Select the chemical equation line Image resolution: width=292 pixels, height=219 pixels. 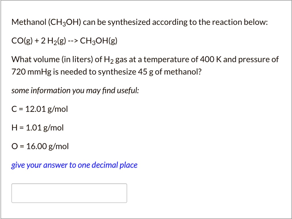click(x=64, y=41)
